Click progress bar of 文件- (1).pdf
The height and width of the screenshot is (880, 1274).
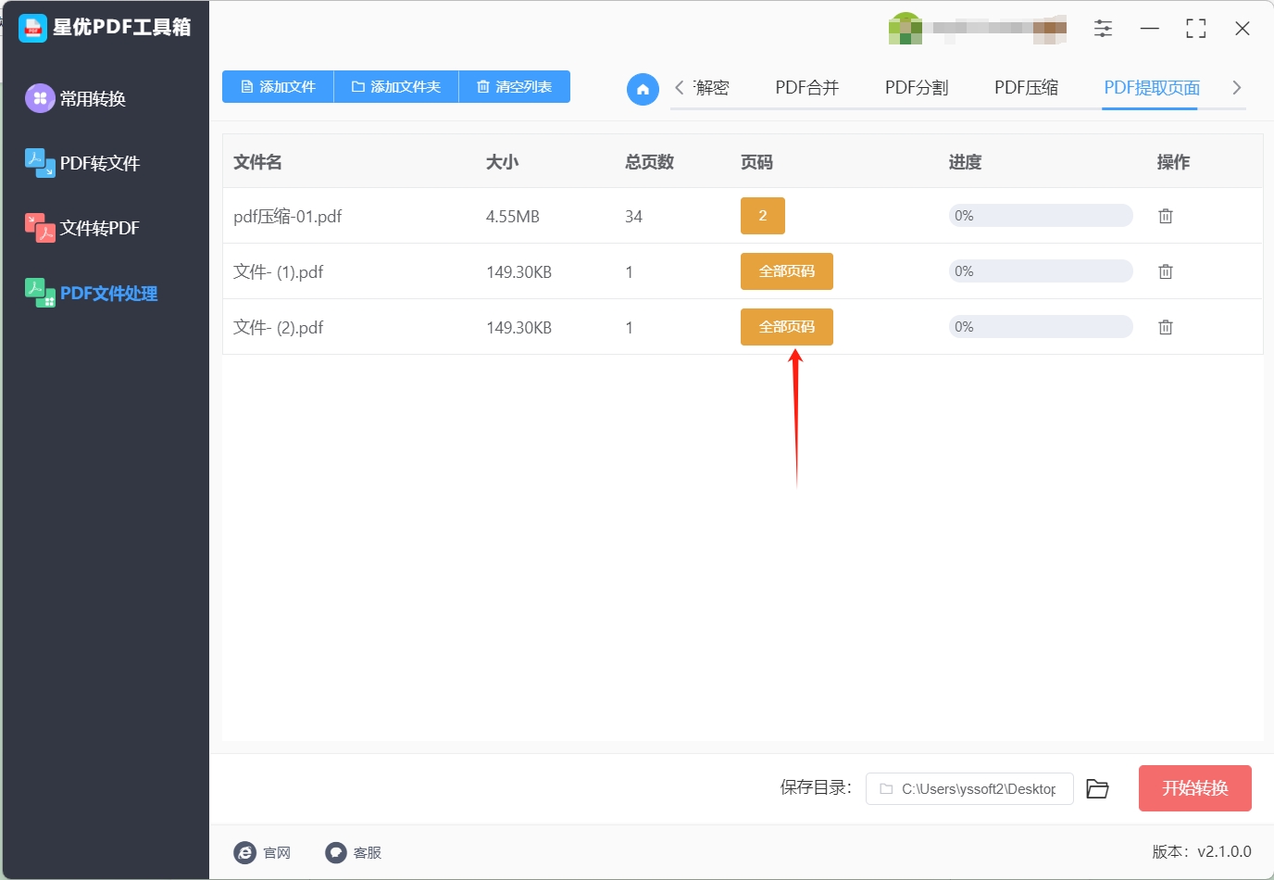click(x=1041, y=271)
